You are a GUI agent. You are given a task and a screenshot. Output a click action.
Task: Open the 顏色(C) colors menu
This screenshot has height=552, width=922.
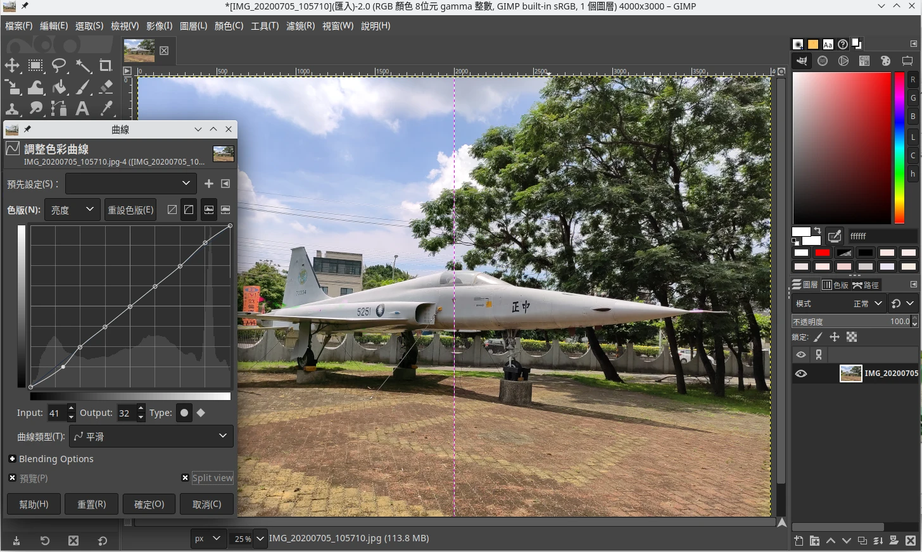click(229, 26)
